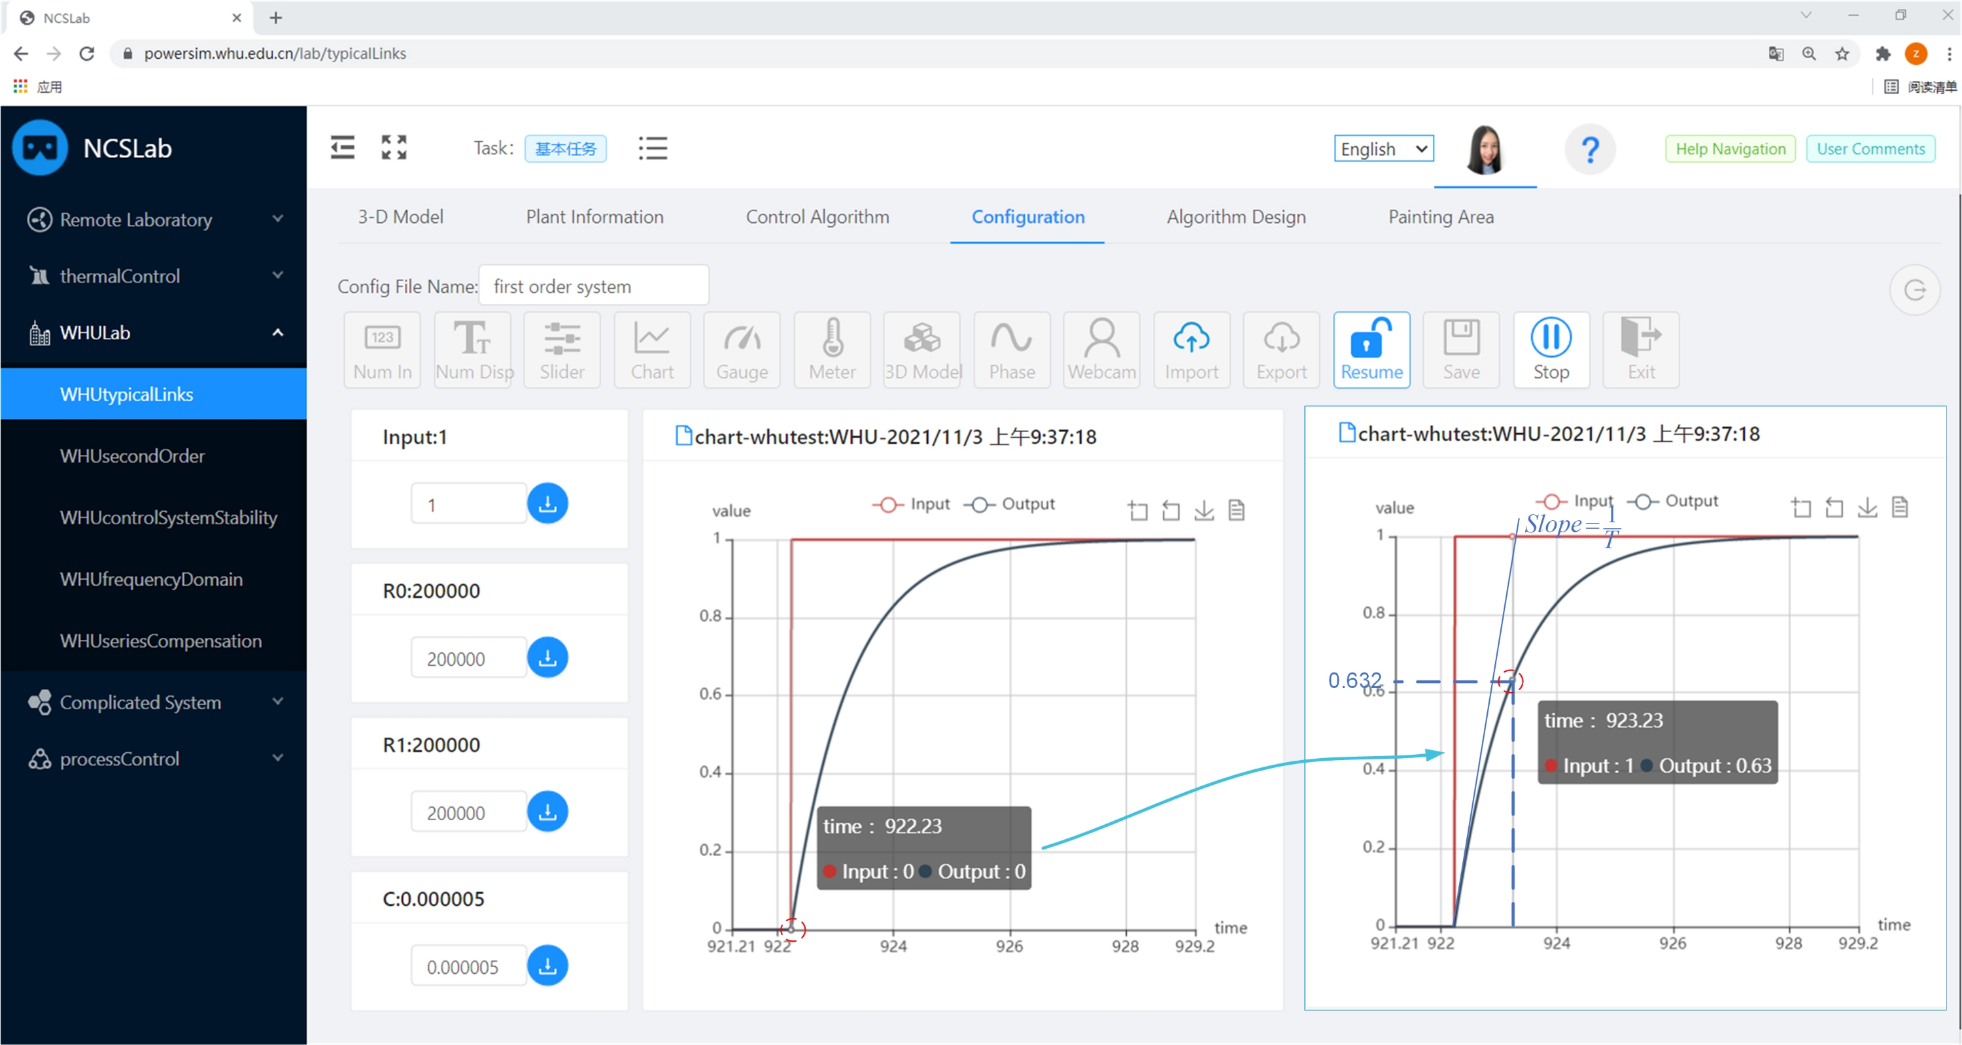Open WHUsecondOrder in the sidebar
The width and height of the screenshot is (1962, 1045).
(x=133, y=456)
